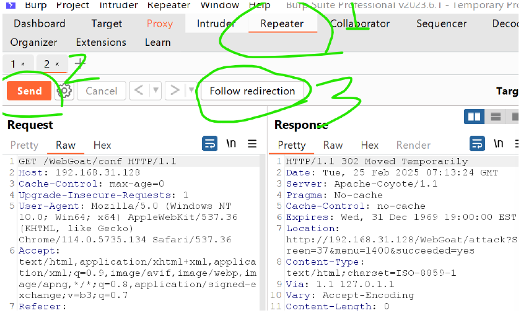Close Repeater tab 1 with its x
The image size is (521, 313).
[x=23, y=64]
